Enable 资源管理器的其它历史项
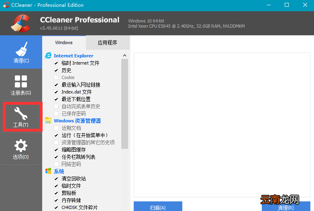This screenshot has height=211, width=314. [56, 142]
